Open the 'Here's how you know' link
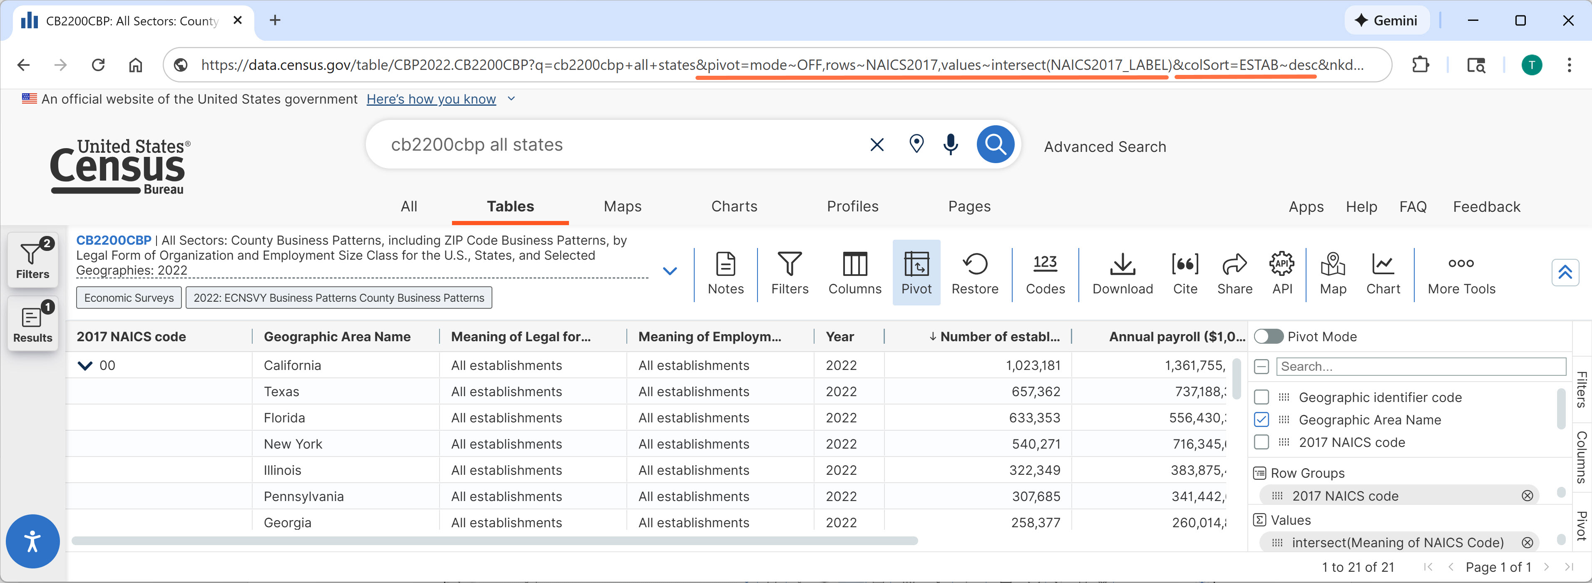Screen dimensions: 1592x583 [431, 99]
